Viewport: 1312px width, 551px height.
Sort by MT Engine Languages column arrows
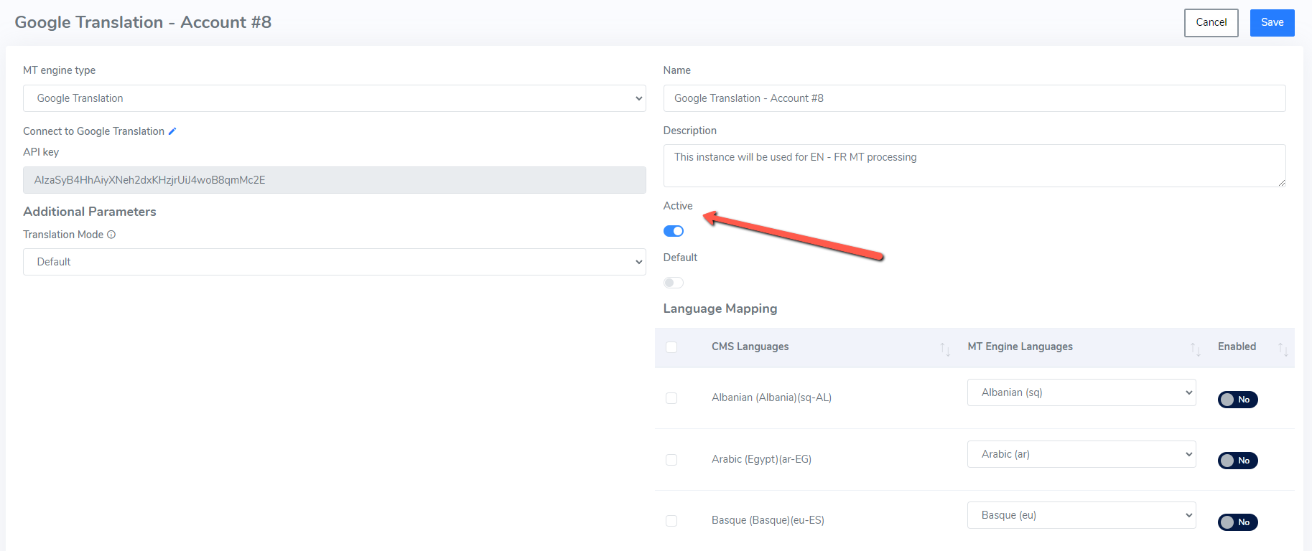pyautogui.click(x=1195, y=349)
